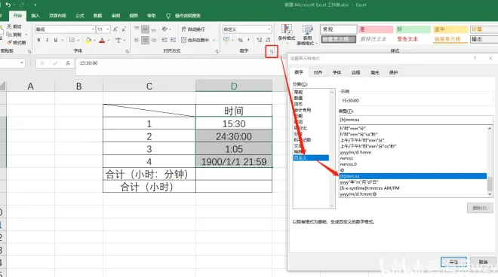Click the Undo arrow in title bar

[8, 5]
